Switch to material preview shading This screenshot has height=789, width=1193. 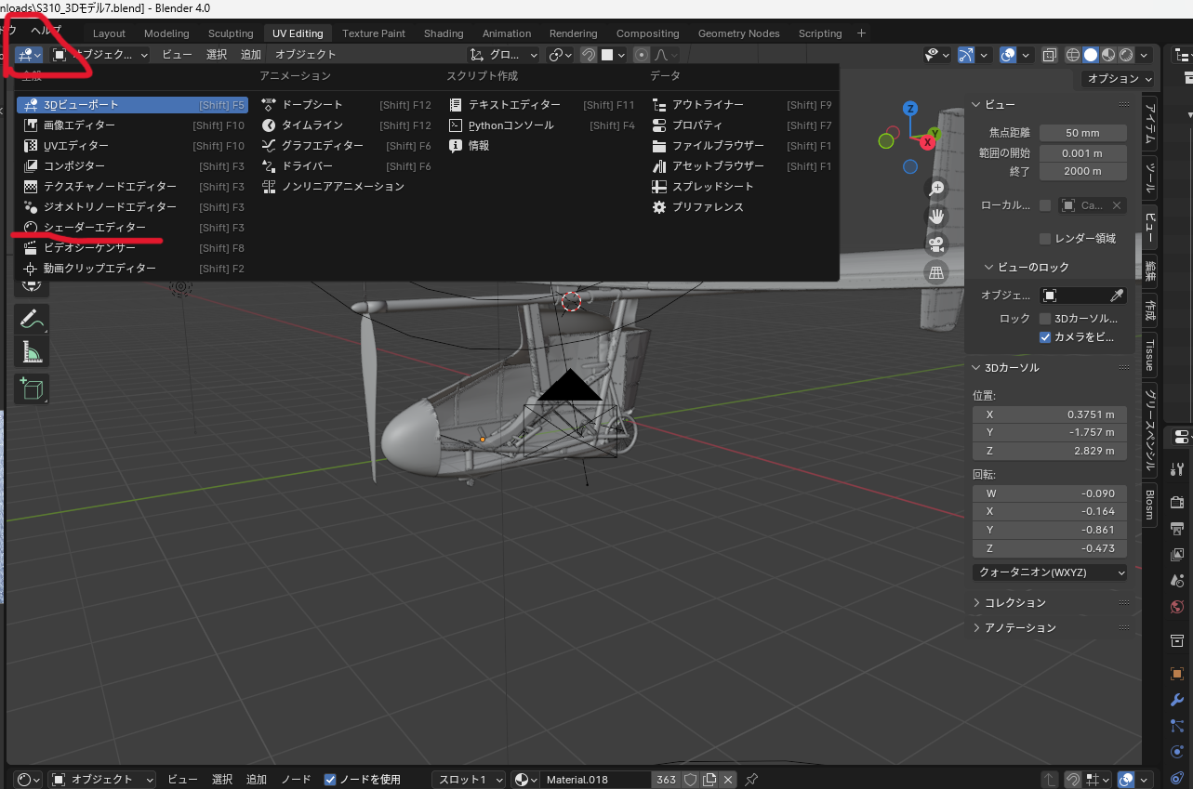(x=1108, y=55)
